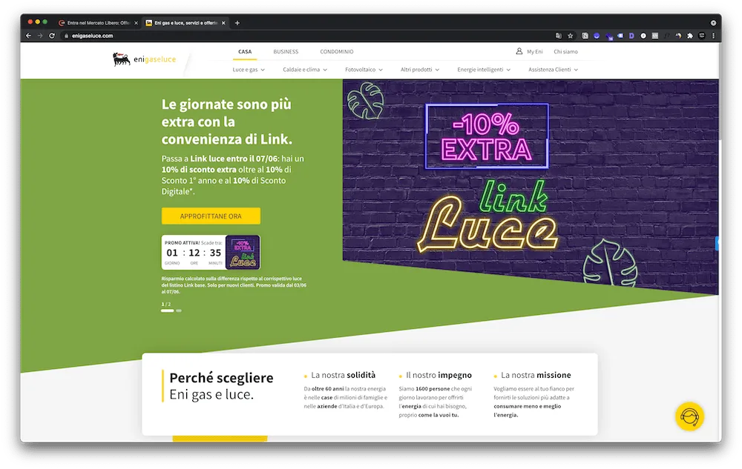
Task: Click 'La nostra missione' heading
Action: tap(536, 375)
